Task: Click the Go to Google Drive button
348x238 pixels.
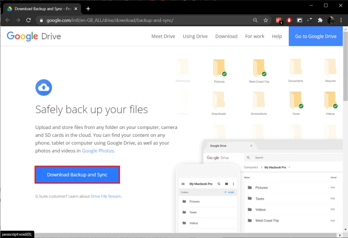Action: [x=316, y=36]
